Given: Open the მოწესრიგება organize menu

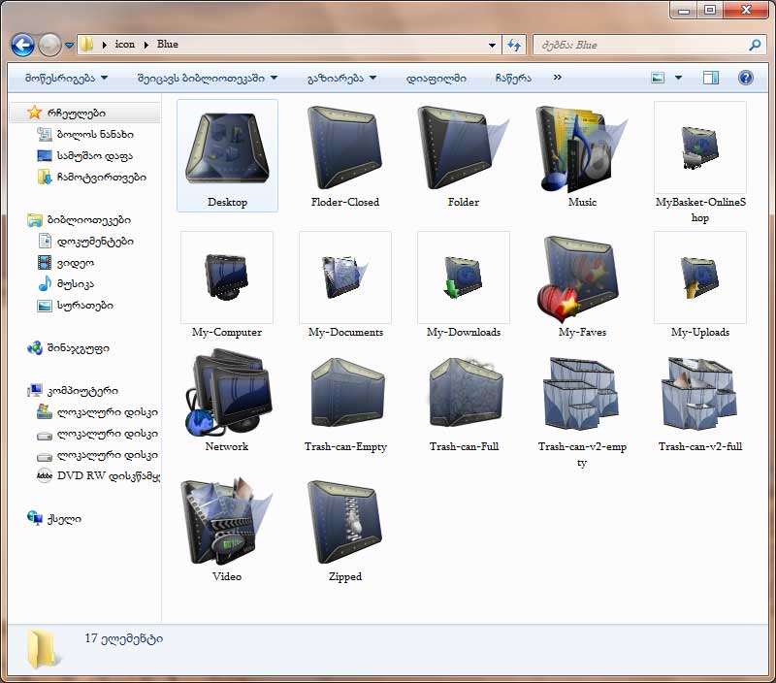Looking at the screenshot, I should (x=66, y=78).
